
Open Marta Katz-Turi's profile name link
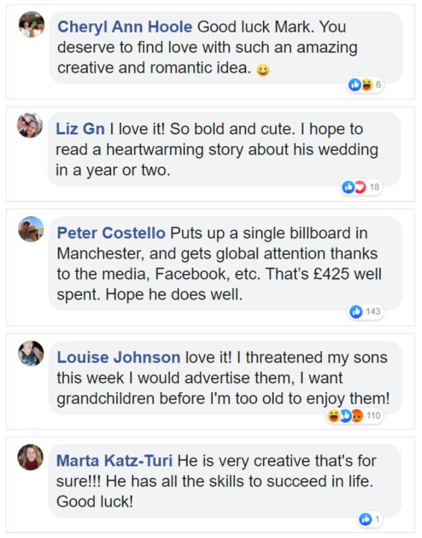[114, 461]
